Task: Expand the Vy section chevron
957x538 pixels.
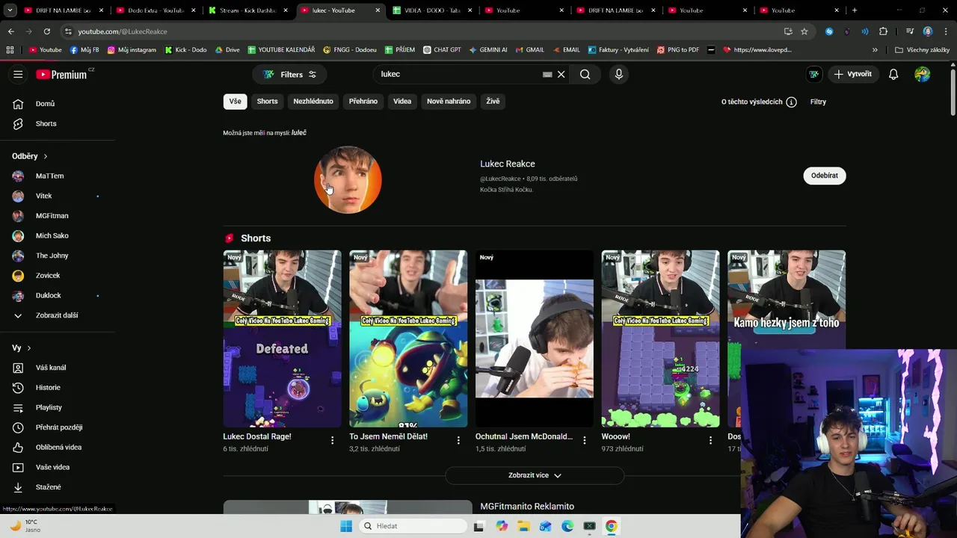Action: pyautogui.click(x=29, y=348)
